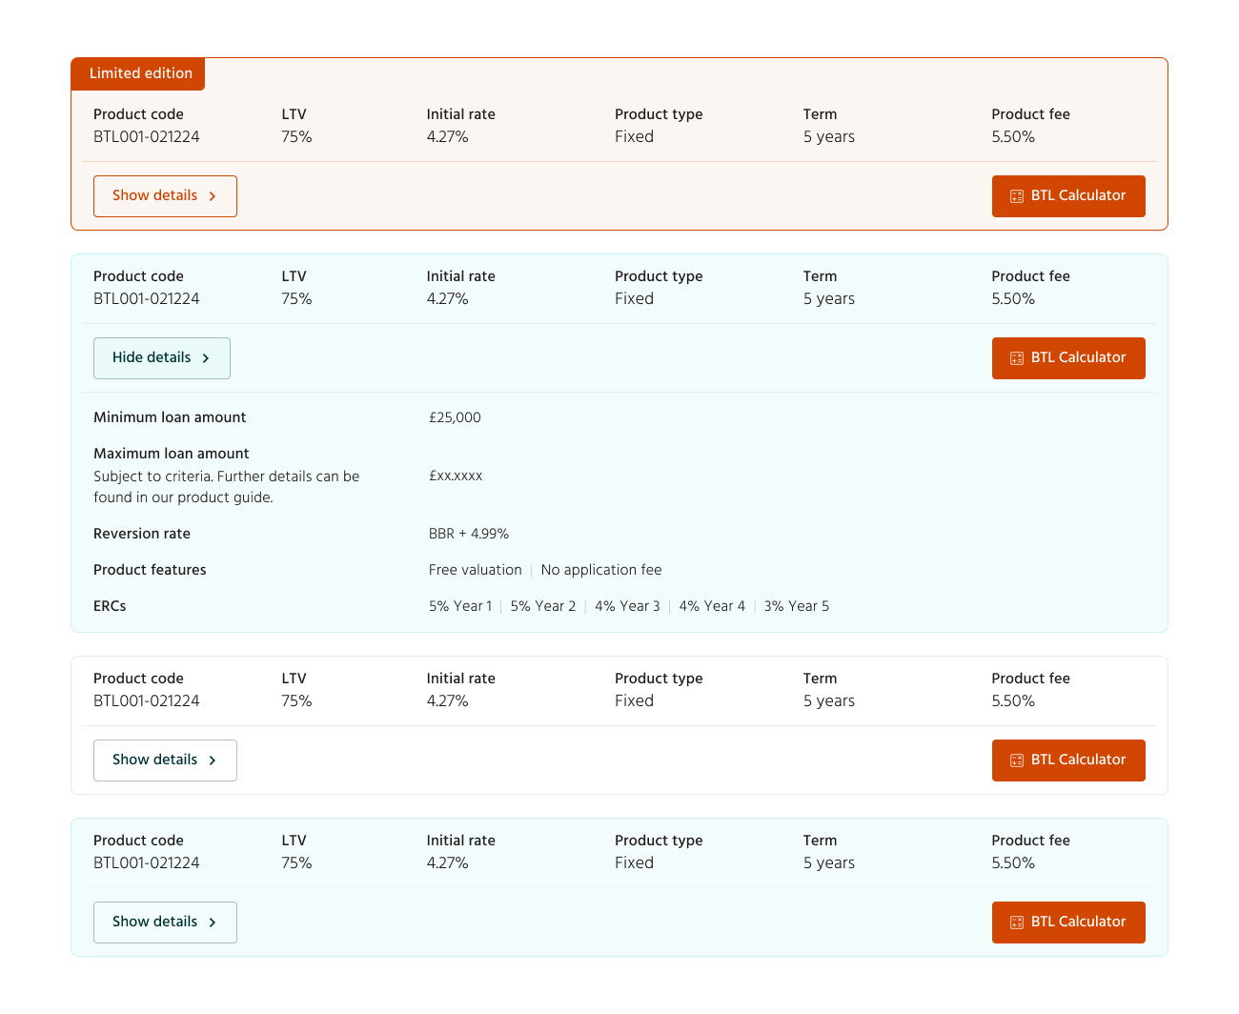The height and width of the screenshot is (1014, 1239).
Task: Click the chevron in the bottom card's Show details
Action: pyautogui.click(x=213, y=923)
